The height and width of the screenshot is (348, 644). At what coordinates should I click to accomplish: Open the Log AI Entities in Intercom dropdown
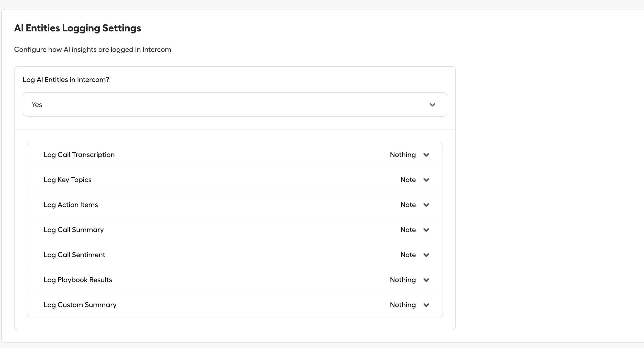(x=235, y=104)
